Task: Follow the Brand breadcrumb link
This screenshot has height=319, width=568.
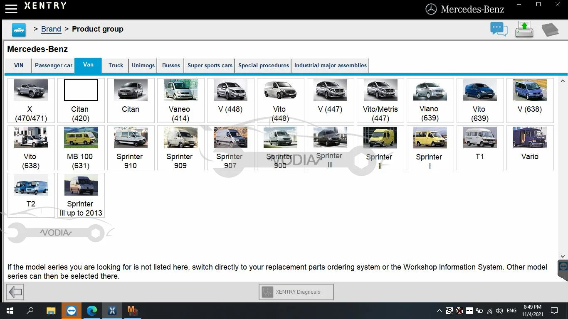Action: pos(51,29)
